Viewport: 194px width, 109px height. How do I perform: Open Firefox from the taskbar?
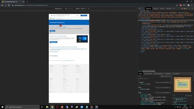click(x=62, y=107)
